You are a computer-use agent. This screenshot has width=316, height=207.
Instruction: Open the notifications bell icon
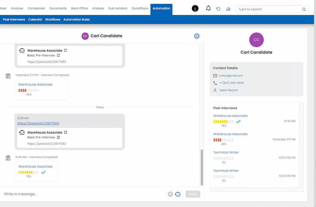[208, 8]
